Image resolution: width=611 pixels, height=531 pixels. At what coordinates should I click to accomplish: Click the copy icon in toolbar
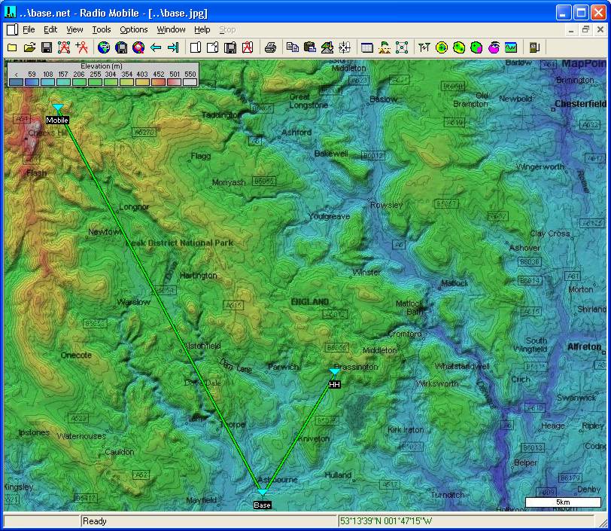pos(293,47)
